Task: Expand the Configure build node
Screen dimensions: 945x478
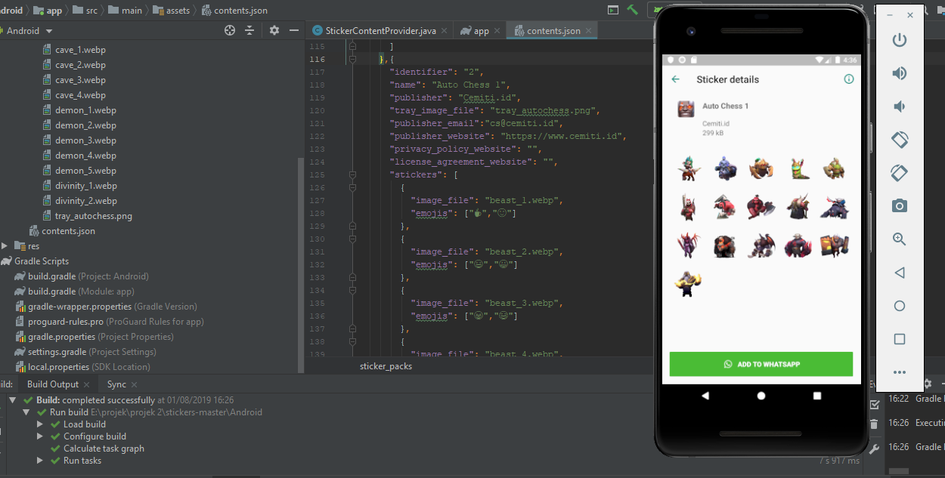Action: [x=40, y=436]
